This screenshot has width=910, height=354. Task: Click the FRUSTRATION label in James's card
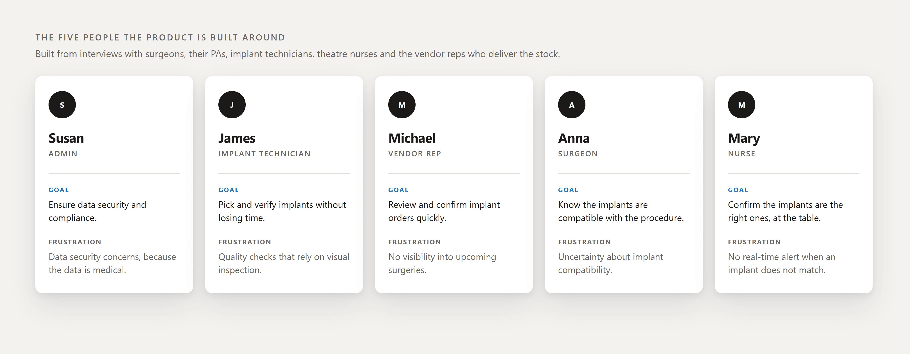[x=245, y=242]
